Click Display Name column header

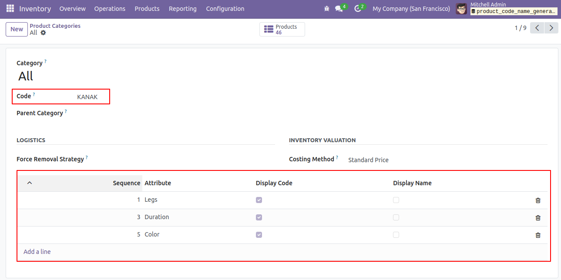pyautogui.click(x=412, y=183)
